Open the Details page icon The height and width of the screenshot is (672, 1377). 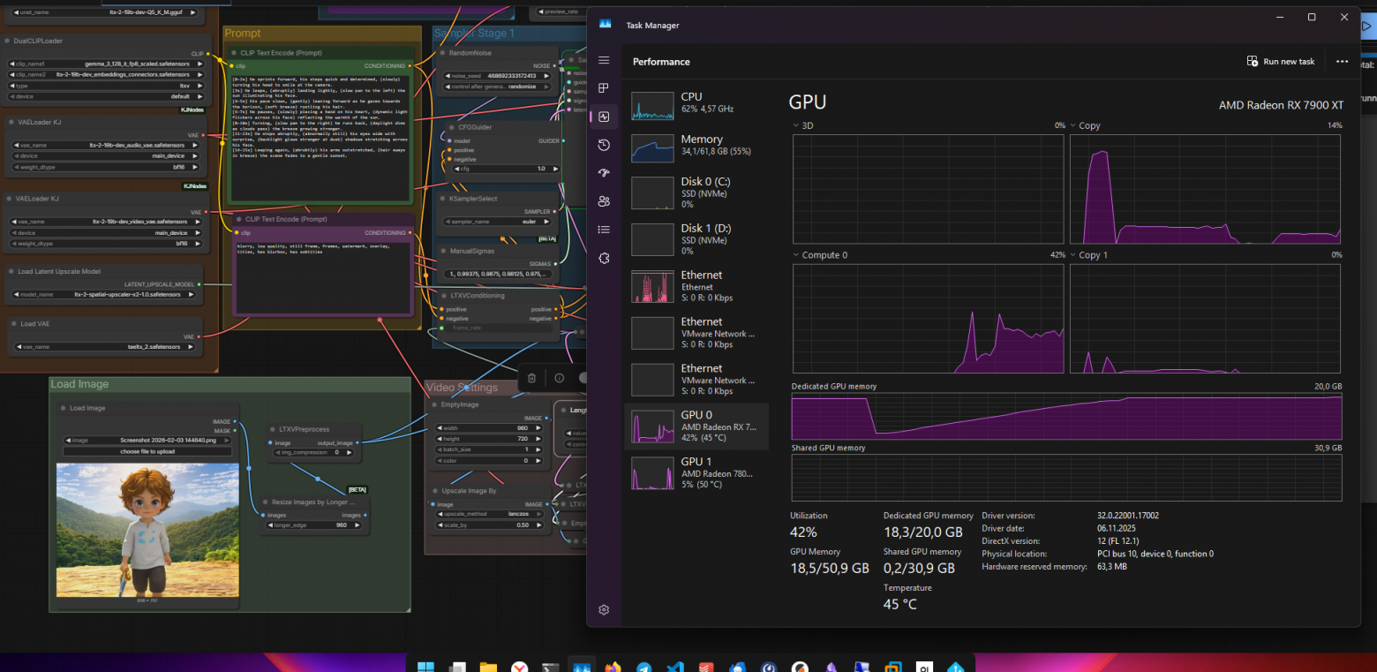coord(604,230)
